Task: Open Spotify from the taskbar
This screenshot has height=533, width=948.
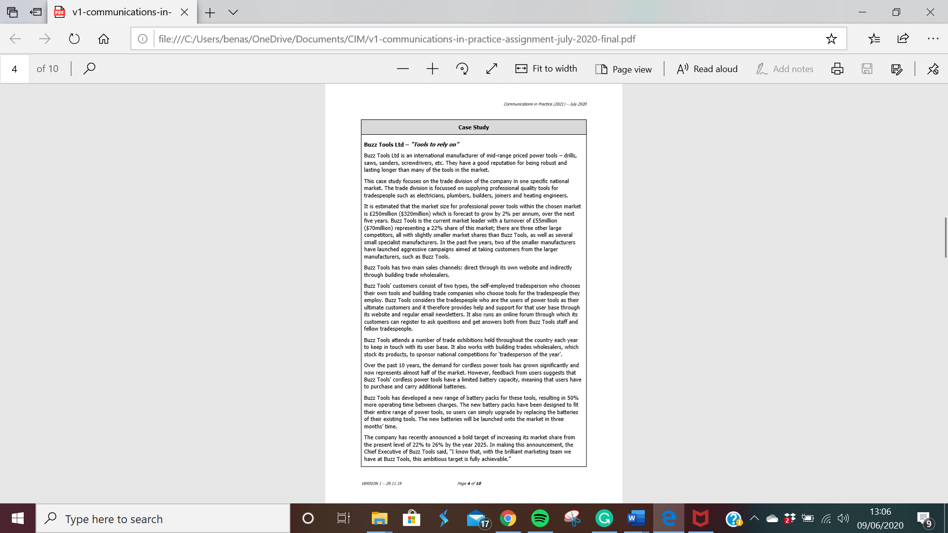Action: click(x=540, y=518)
